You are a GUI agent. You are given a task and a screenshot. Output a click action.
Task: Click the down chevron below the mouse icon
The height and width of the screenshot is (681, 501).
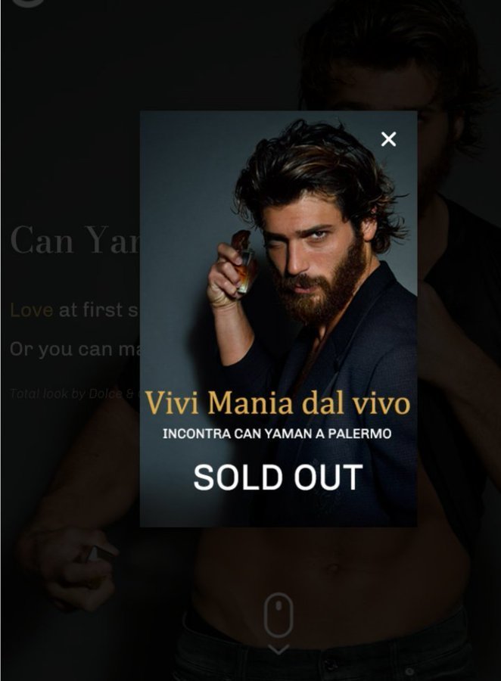tap(279, 649)
